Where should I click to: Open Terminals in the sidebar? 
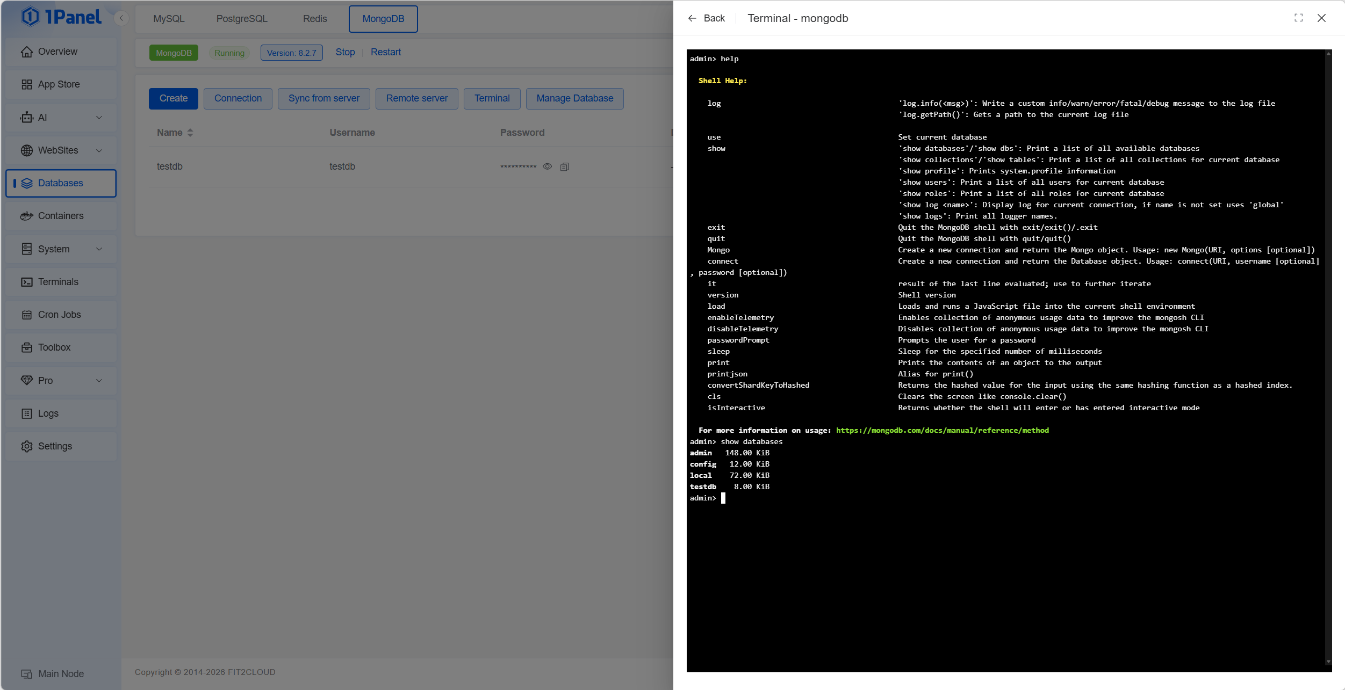click(61, 282)
